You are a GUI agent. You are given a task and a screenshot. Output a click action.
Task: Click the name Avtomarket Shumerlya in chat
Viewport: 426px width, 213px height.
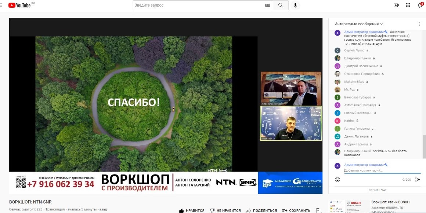tap(360, 105)
